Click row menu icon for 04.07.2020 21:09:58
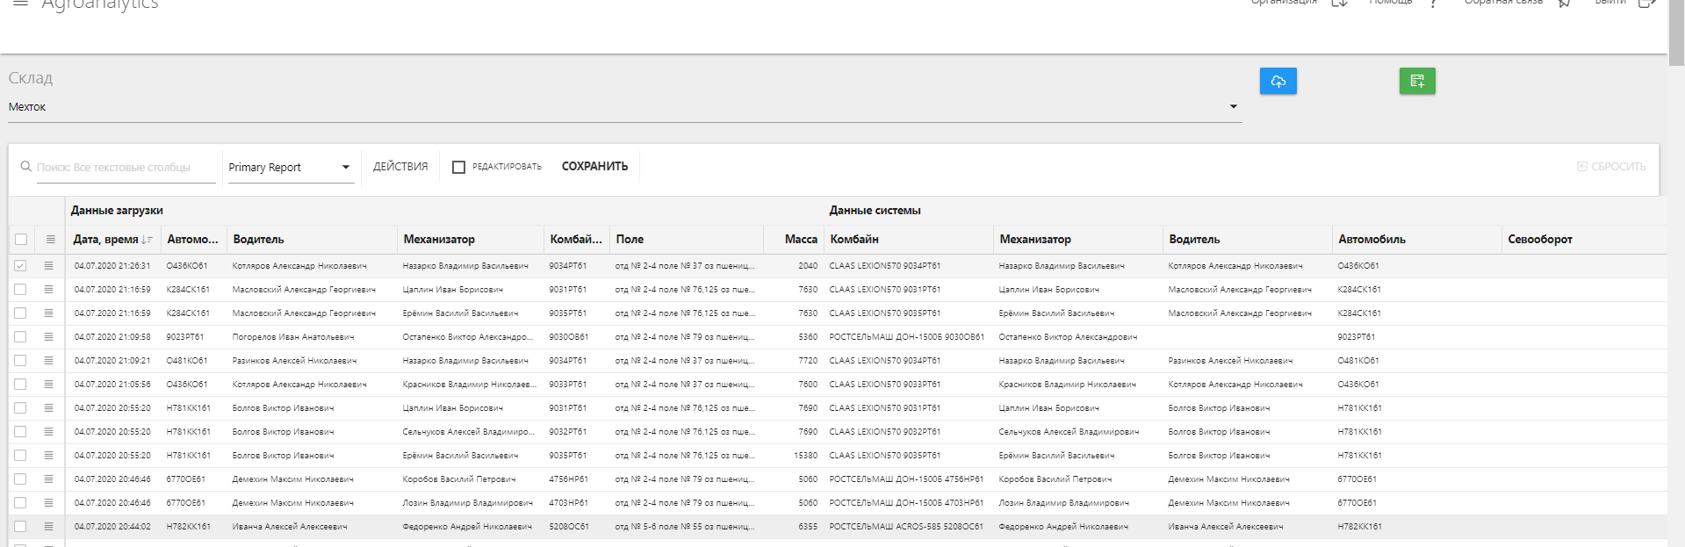Viewport: 1685px width, 547px height. tap(49, 336)
